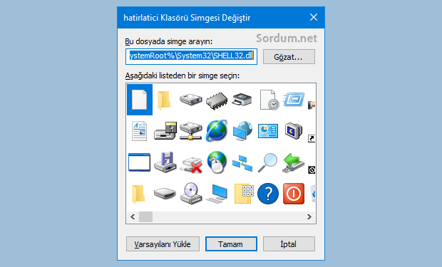
Task: Pick the CD drive icon
Action: point(191,194)
